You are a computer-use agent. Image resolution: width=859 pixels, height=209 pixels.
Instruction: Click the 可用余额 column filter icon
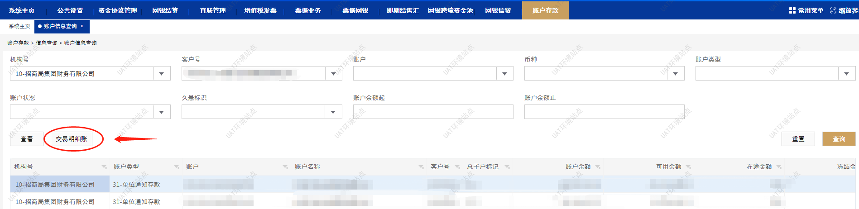point(688,167)
